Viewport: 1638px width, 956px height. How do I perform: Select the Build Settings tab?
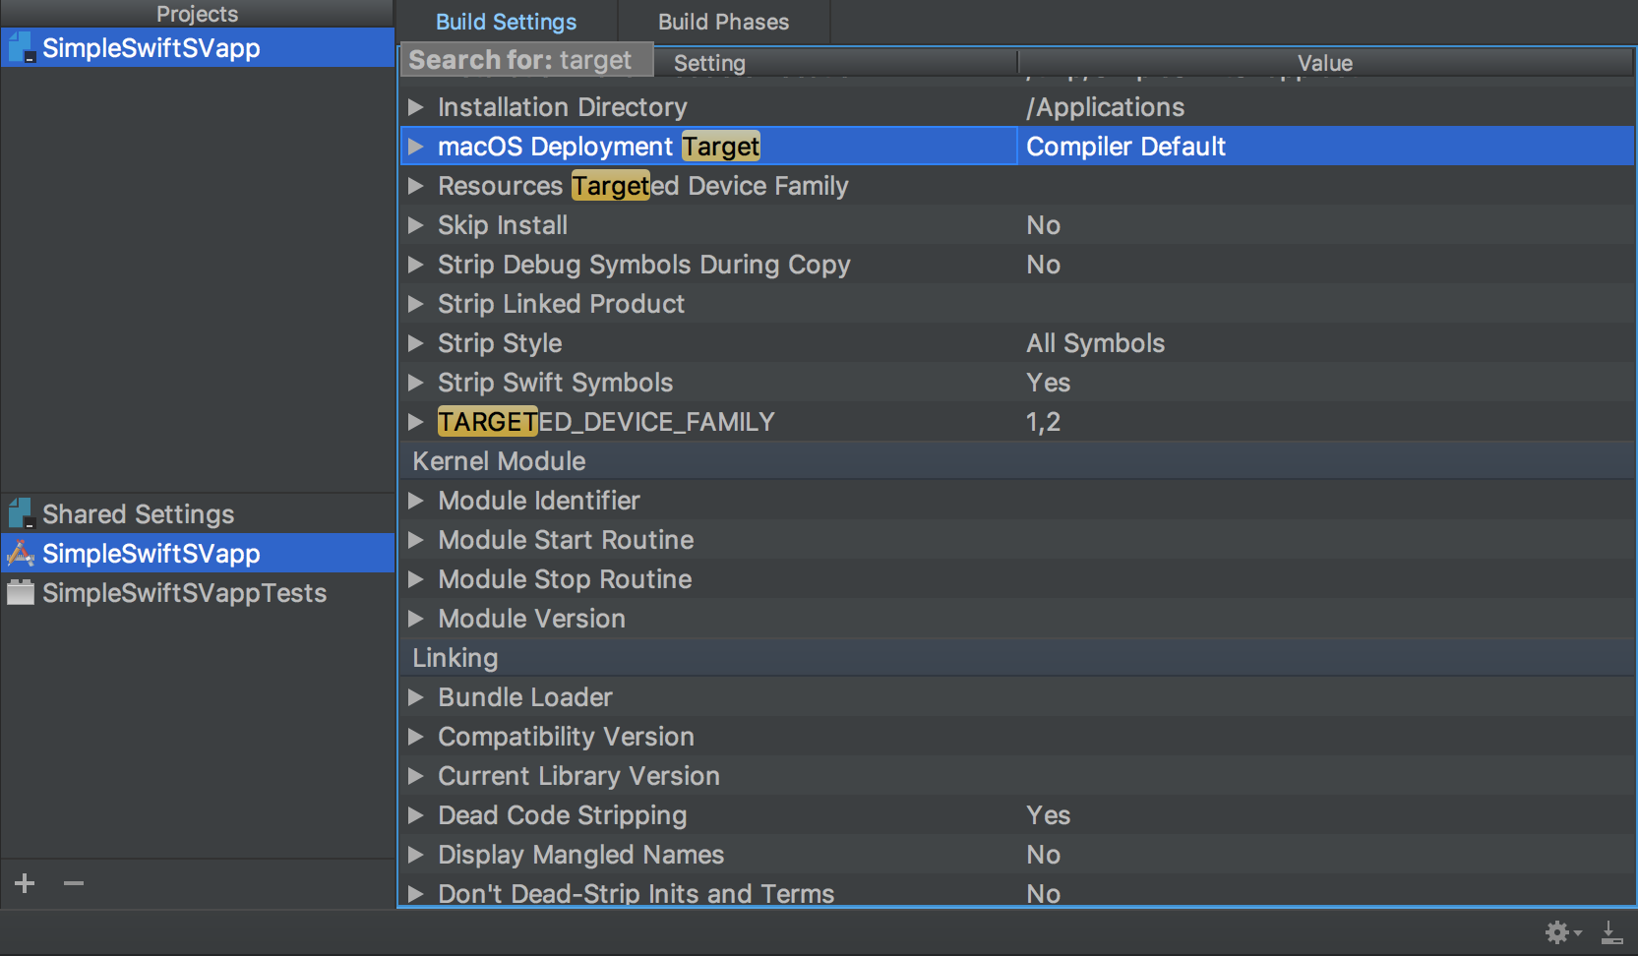506,22
